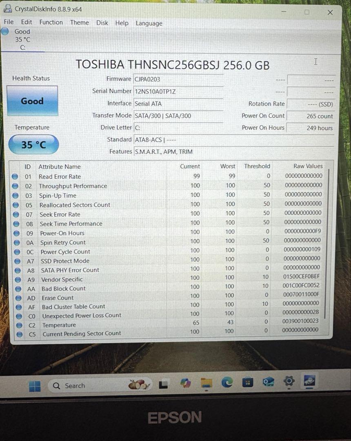Click the Features field S.M.A.R.T., APM, TRIM

(233, 151)
